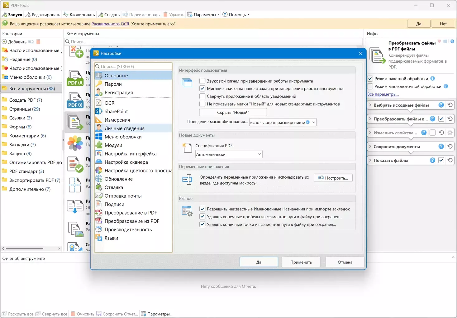This screenshot has width=457, height=318.
Task: Click the Клонировать toolbar button
Action: 79,15
